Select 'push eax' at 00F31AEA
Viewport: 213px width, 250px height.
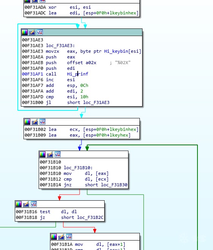(x=49, y=57)
